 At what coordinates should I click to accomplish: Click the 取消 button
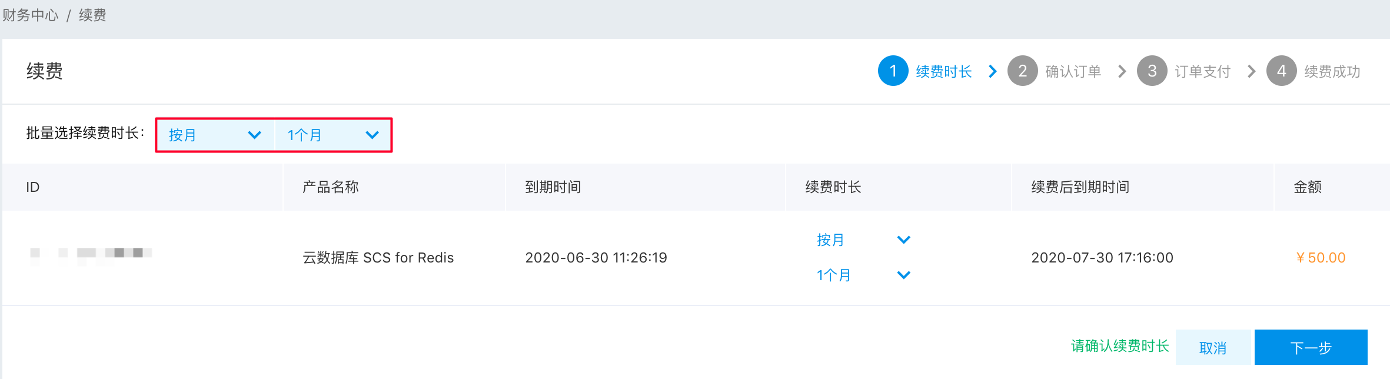pyautogui.click(x=1213, y=347)
